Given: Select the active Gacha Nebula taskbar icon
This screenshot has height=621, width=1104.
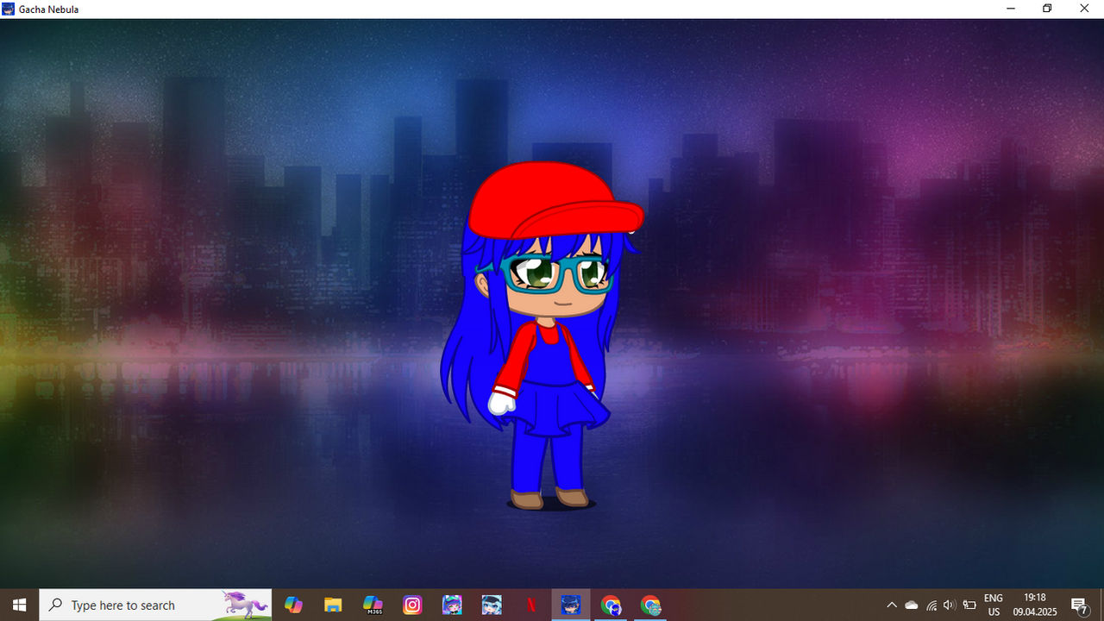Looking at the screenshot, I should [x=571, y=605].
